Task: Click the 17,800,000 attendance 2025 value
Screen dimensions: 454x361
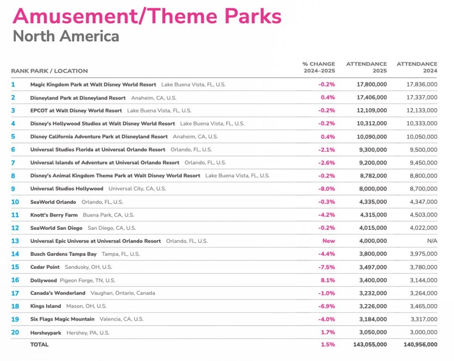Action: (x=372, y=85)
